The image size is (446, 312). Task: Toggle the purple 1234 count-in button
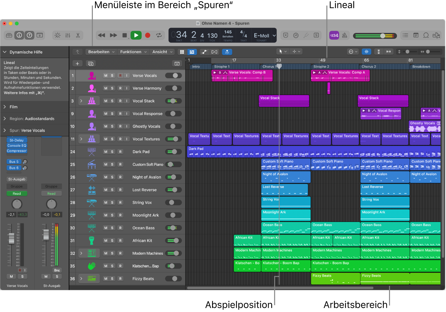[334, 35]
